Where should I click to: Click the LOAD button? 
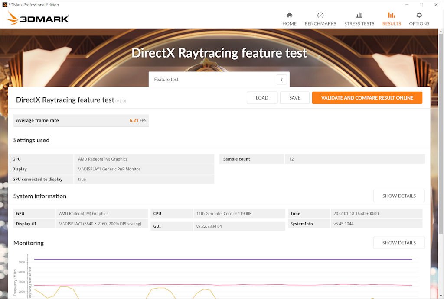(262, 98)
